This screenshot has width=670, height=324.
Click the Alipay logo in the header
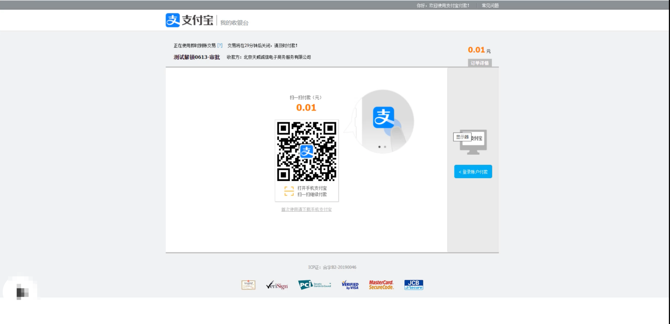tap(189, 20)
